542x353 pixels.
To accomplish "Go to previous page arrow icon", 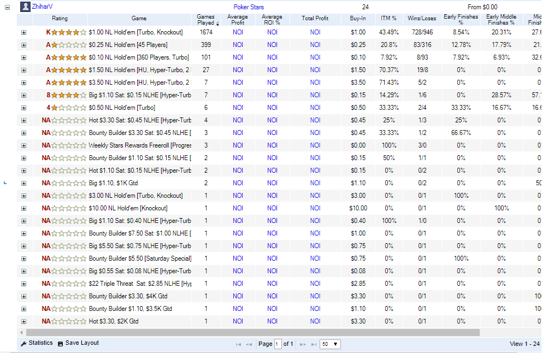I will (x=249, y=344).
